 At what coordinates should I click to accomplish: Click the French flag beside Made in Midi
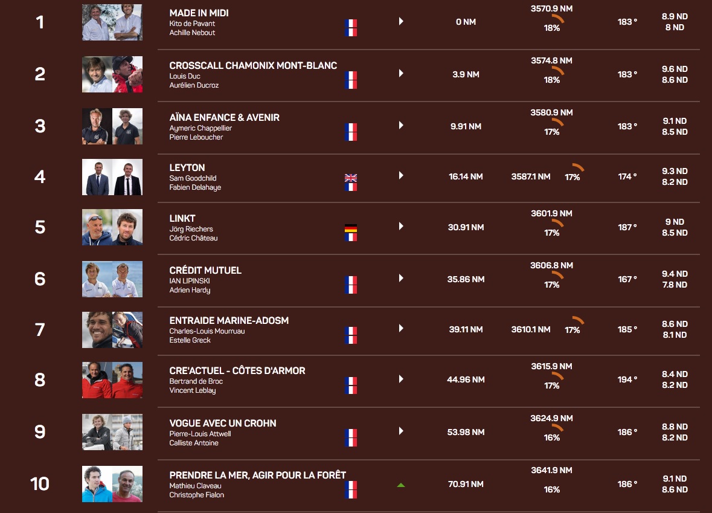coord(350,27)
